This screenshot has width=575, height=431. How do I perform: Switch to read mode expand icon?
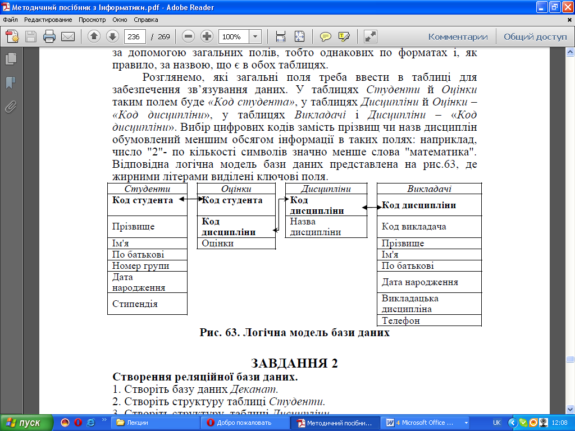(x=370, y=36)
